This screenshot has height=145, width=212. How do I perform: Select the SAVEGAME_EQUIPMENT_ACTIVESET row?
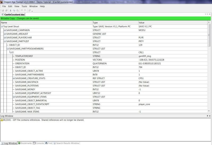[104, 93]
